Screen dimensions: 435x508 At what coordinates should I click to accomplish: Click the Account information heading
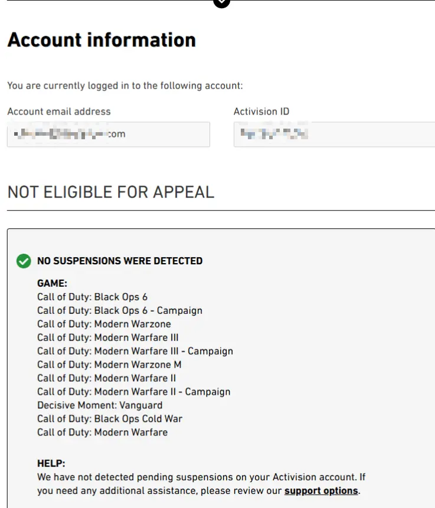(102, 40)
